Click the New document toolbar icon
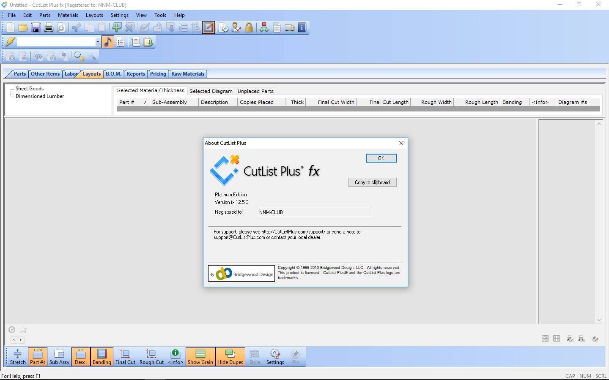The width and height of the screenshot is (609, 380). point(11,28)
